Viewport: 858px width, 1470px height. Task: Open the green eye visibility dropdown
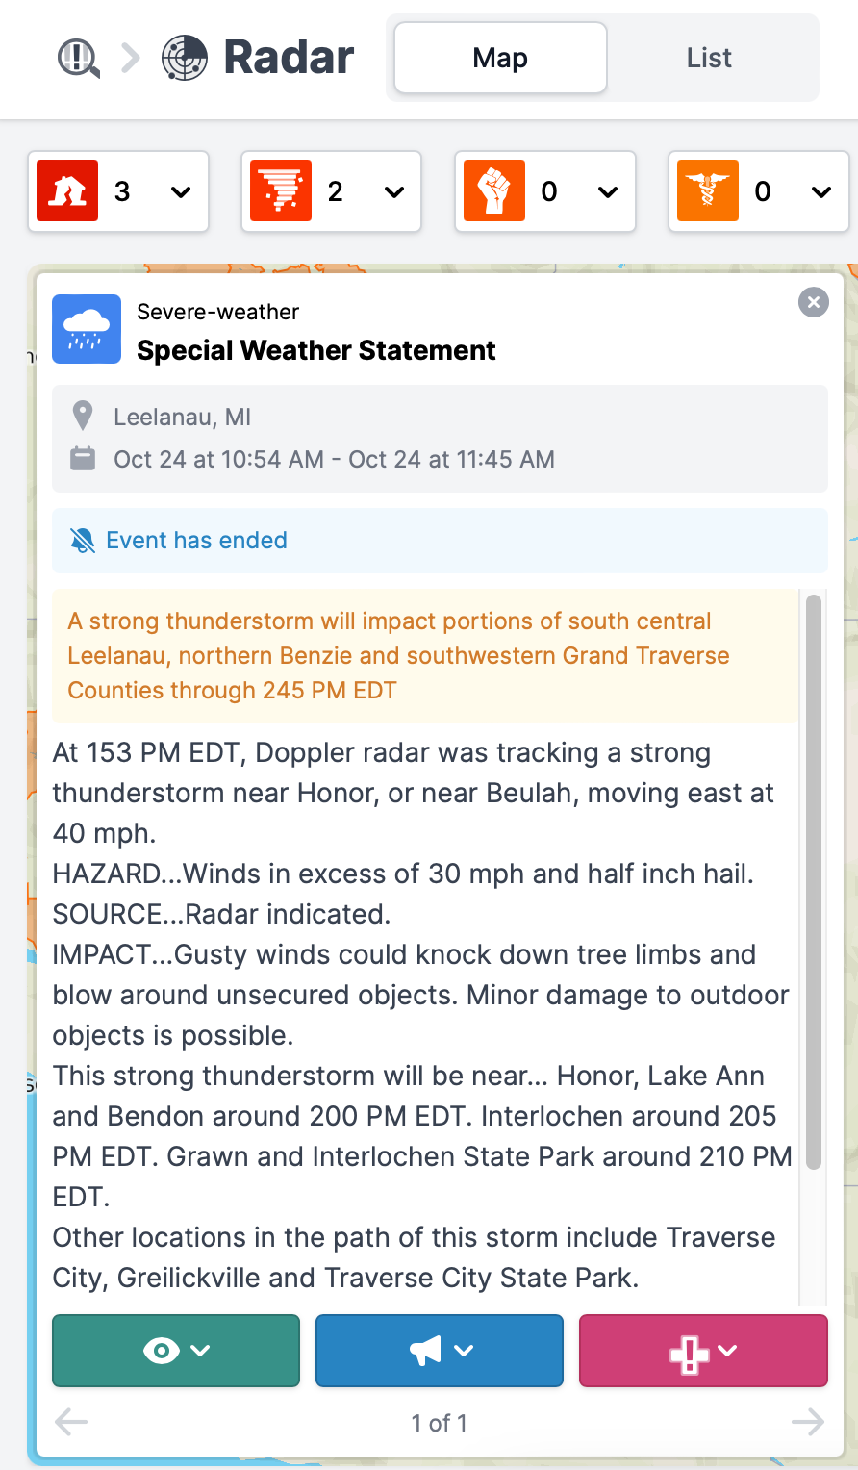(176, 1351)
